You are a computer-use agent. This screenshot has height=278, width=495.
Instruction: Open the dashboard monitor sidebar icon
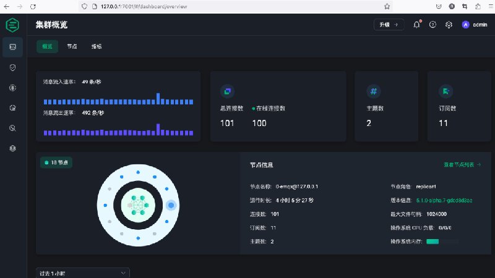(x=12, y=47)
